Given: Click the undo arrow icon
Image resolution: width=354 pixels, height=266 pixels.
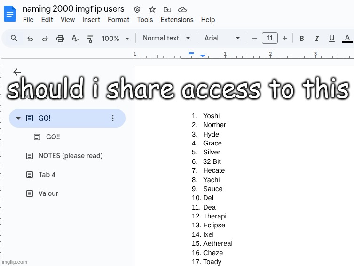Looking at the screenshot, I should [x=30, y=39].
